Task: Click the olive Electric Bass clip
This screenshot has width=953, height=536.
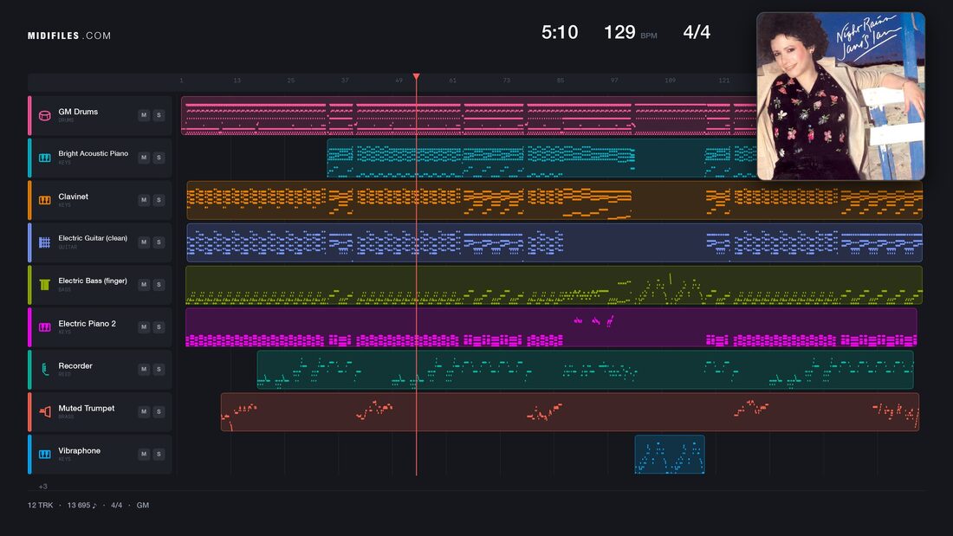Action: (554, 285)
